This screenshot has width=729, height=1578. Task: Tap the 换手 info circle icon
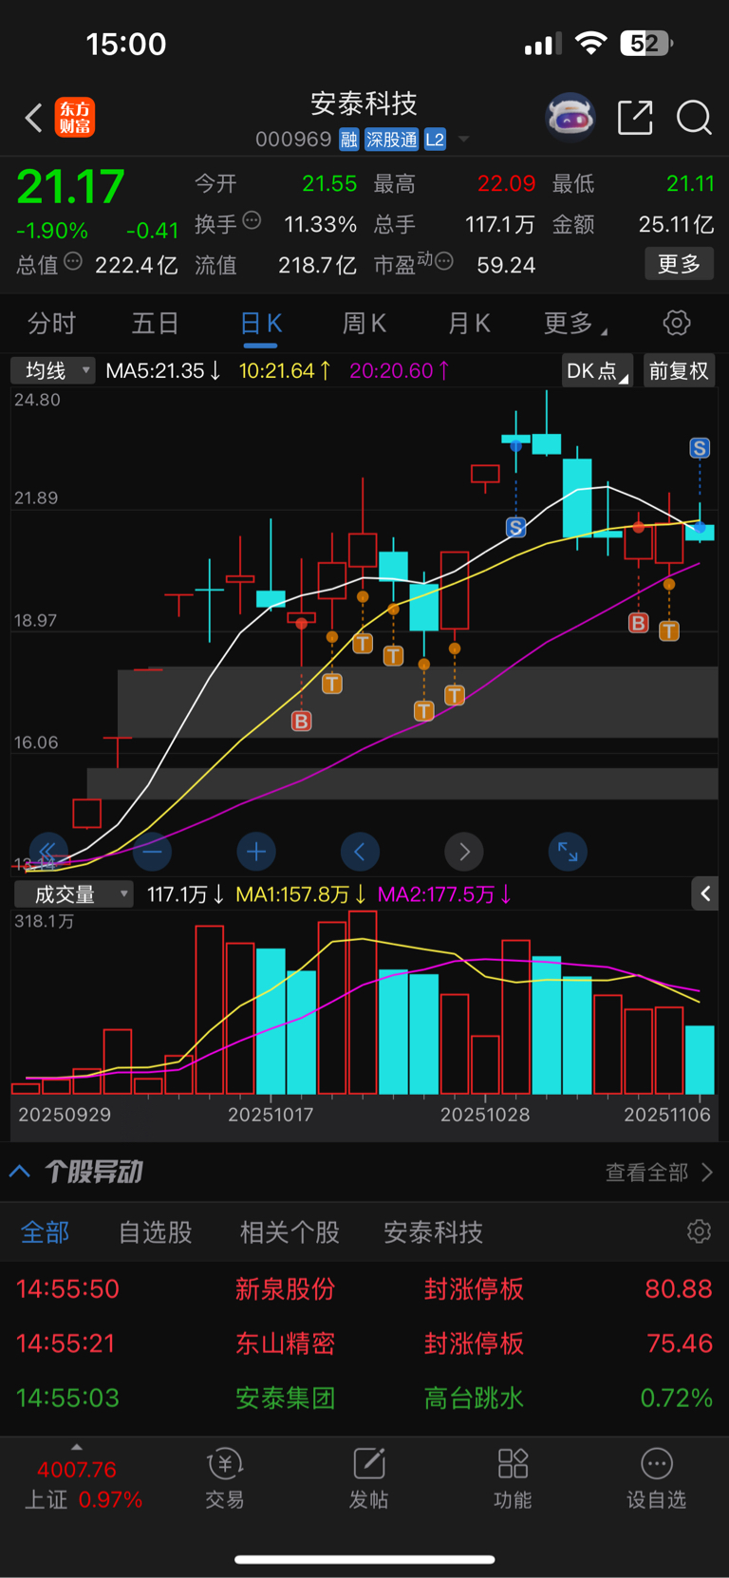[x=252, y=220]
